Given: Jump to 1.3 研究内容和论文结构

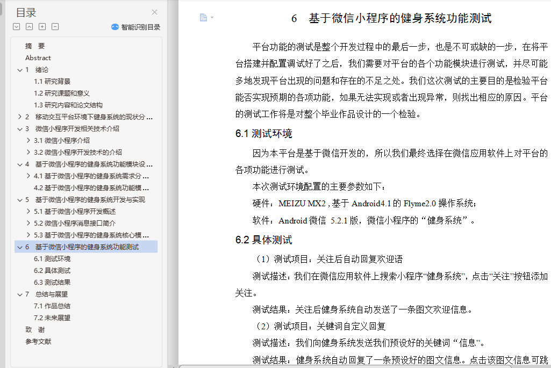Looking at the screenshot, I should click(x=68, y=105).
